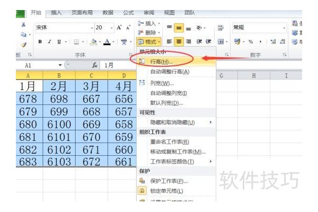Choose 行高(H)... from Format menu
Screen dimensions: 318x212
176,61
